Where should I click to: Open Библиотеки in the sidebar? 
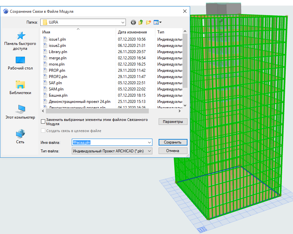20,88
